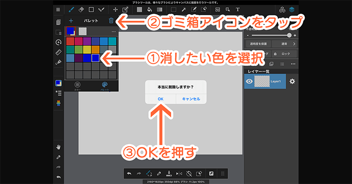Select the transparent color swatch
The width and height of the screenshot is (352, 184).
coord(82,31)
